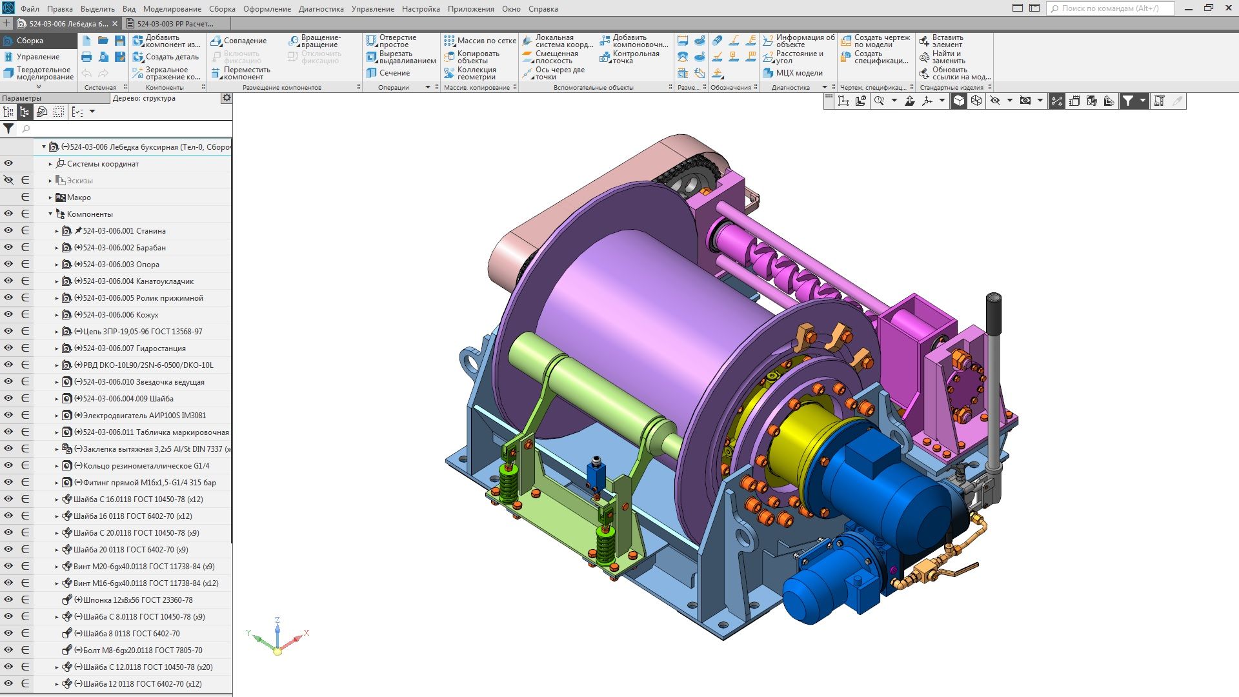The height and width of the screenshot is (697, 1239).
Task: Click the tree filter funnel icon
Action: tap(8, 128)
